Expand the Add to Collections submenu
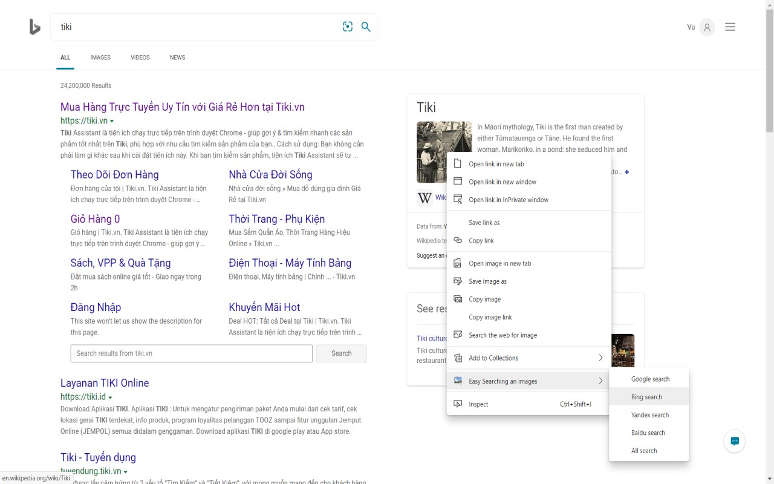 tap(600, 358)
